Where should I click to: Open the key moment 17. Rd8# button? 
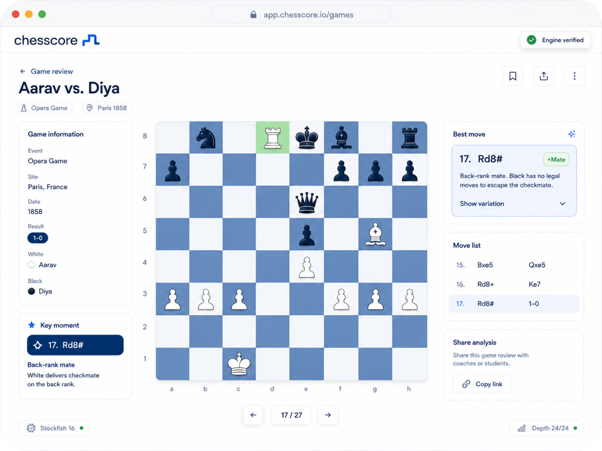click(x=75, y=345)
